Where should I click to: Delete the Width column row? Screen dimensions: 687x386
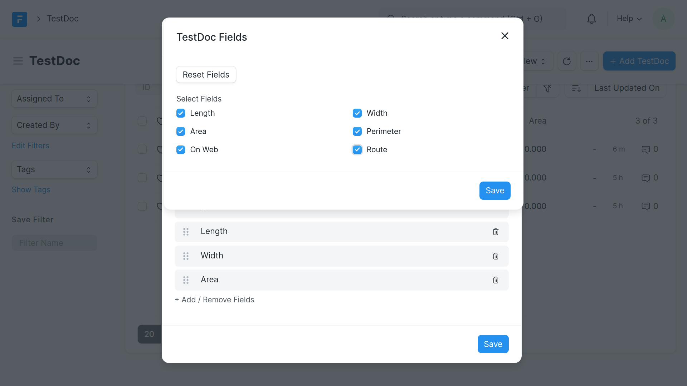[496, 256]
